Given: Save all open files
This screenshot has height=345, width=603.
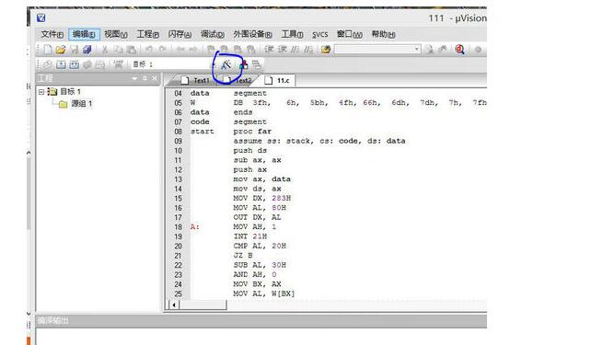Looking at the screenshot, I should (x=87, y=49).
